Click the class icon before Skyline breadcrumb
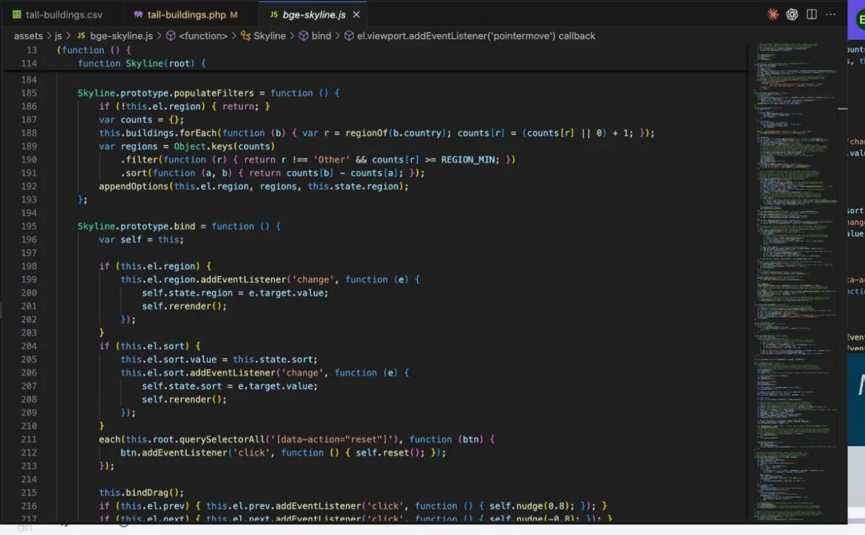The height and width of the screenshot is (535, 865). click(246, 35)
